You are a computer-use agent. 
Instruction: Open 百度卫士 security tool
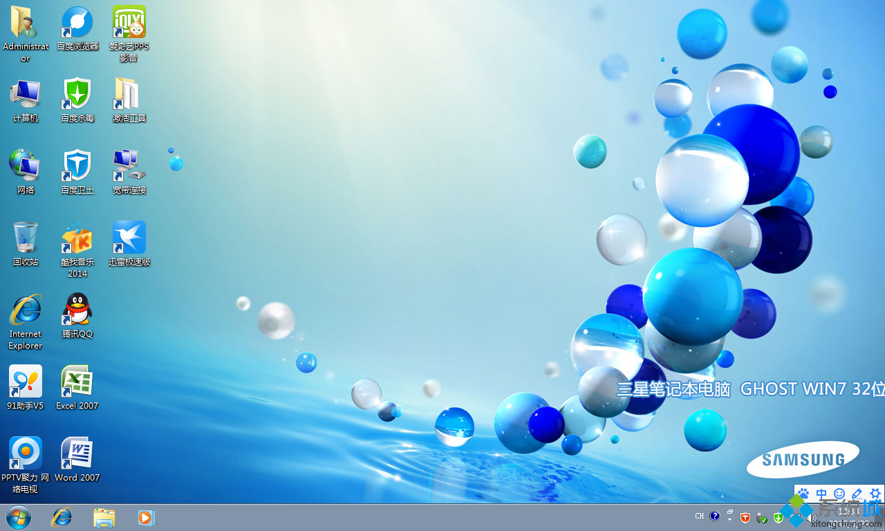[77, 166]
